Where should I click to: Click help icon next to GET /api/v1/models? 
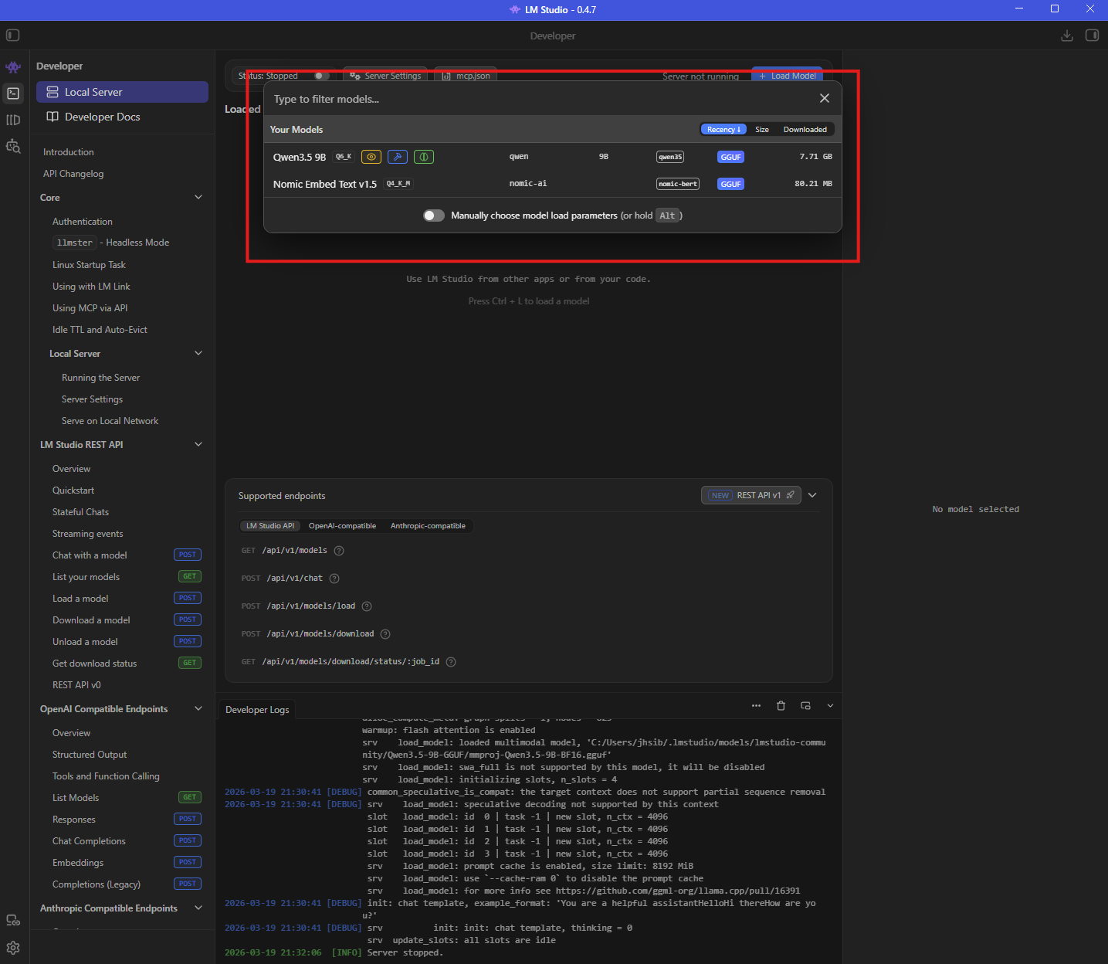click(339, 551)
